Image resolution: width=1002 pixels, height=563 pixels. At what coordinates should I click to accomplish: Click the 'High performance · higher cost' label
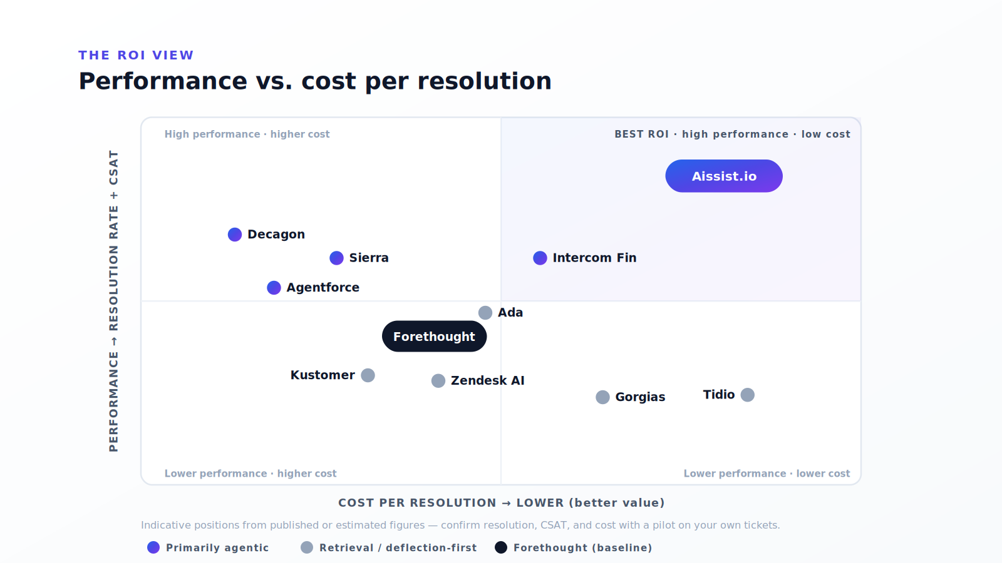coord(247,134)
